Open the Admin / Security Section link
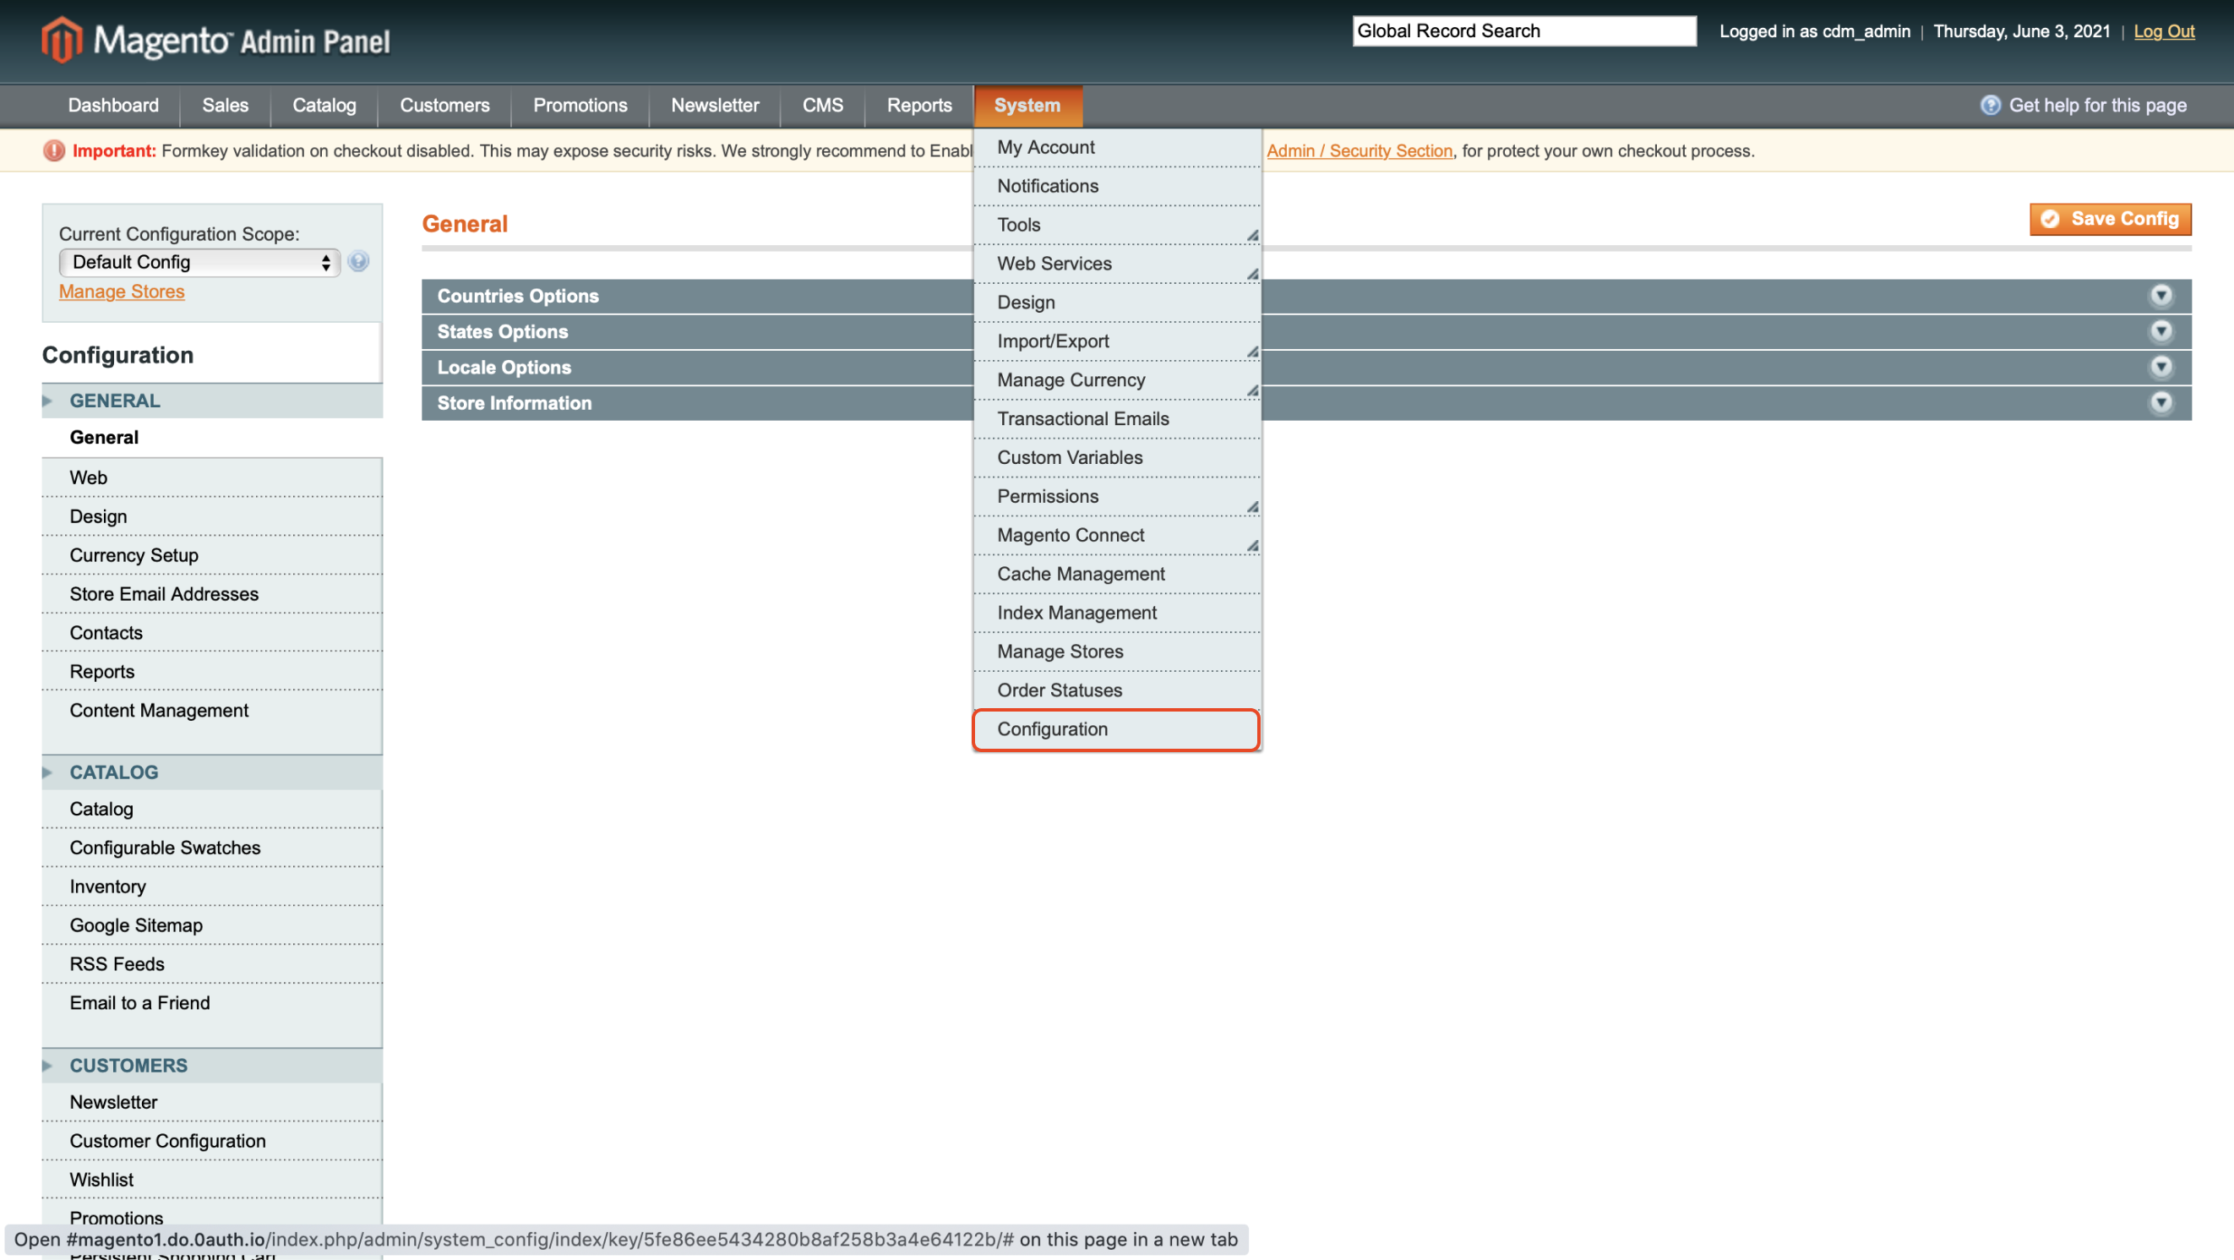Image resolution: width=2234 pixels, height=1260 pixels. [1359, 151]
